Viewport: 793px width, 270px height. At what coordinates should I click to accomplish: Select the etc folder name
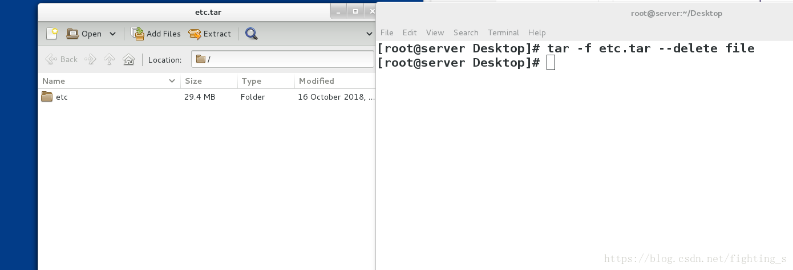62,97
